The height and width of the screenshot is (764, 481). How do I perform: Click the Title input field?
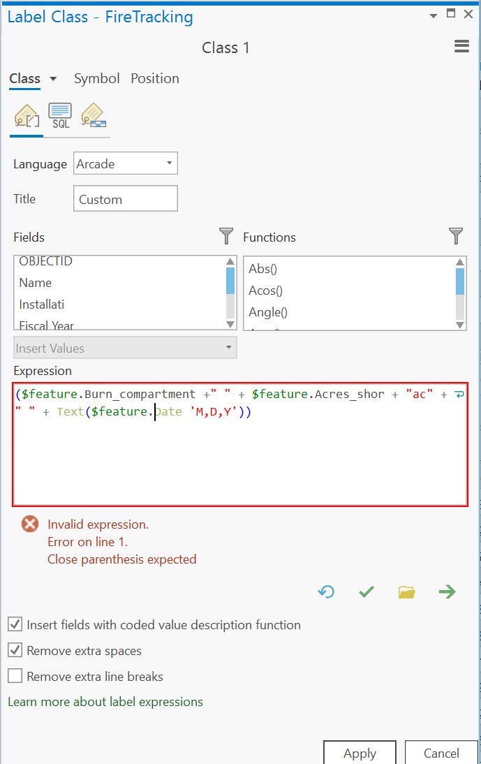pos(126,199)
